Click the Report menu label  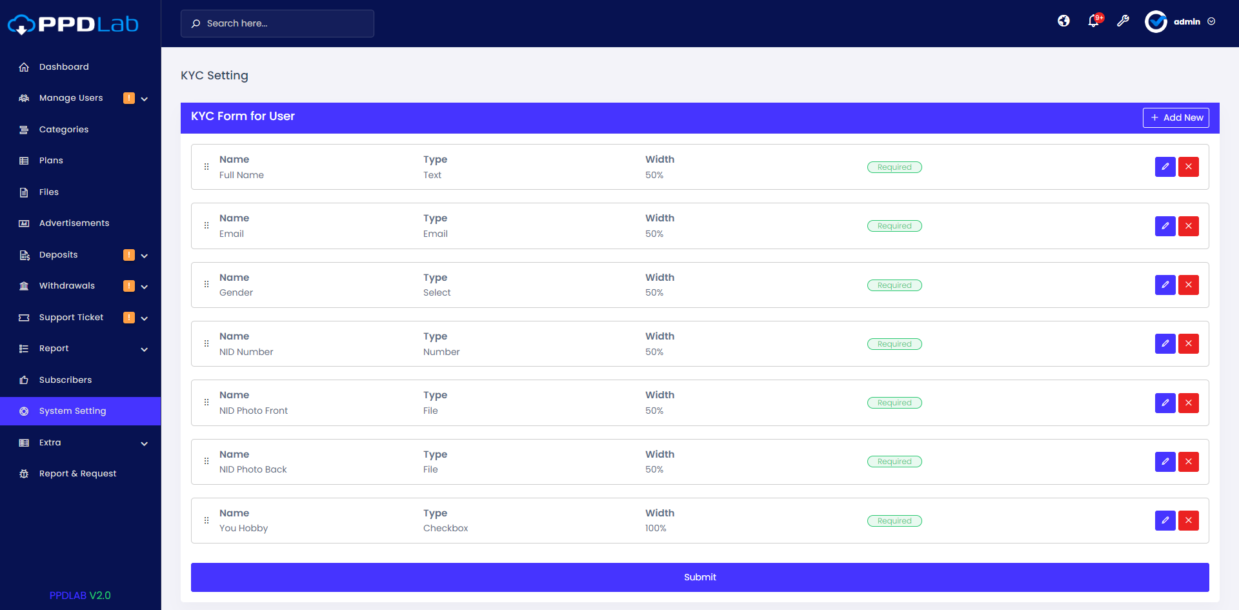pos(54,349)
